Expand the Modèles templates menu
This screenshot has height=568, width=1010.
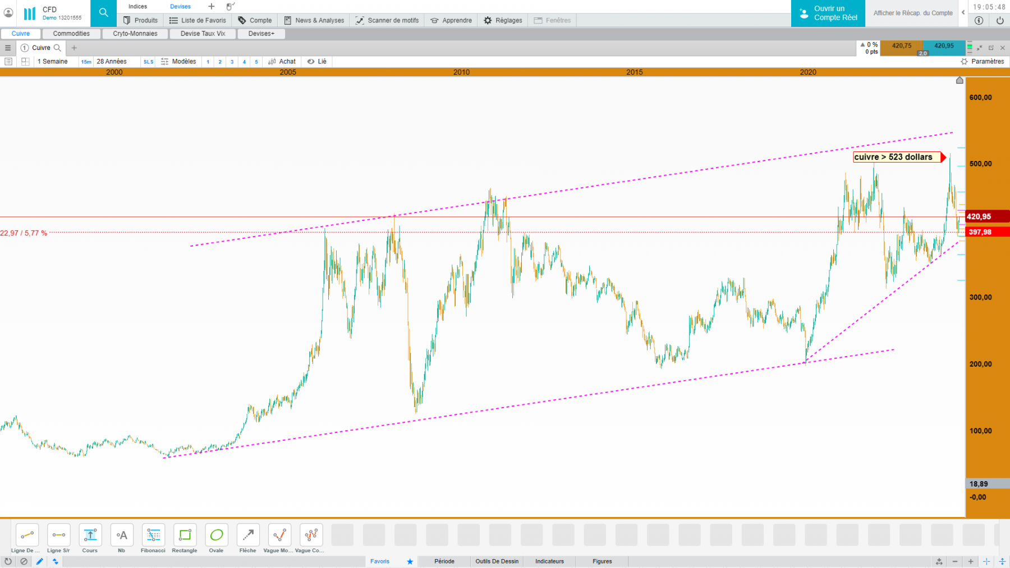click(178, 62)
